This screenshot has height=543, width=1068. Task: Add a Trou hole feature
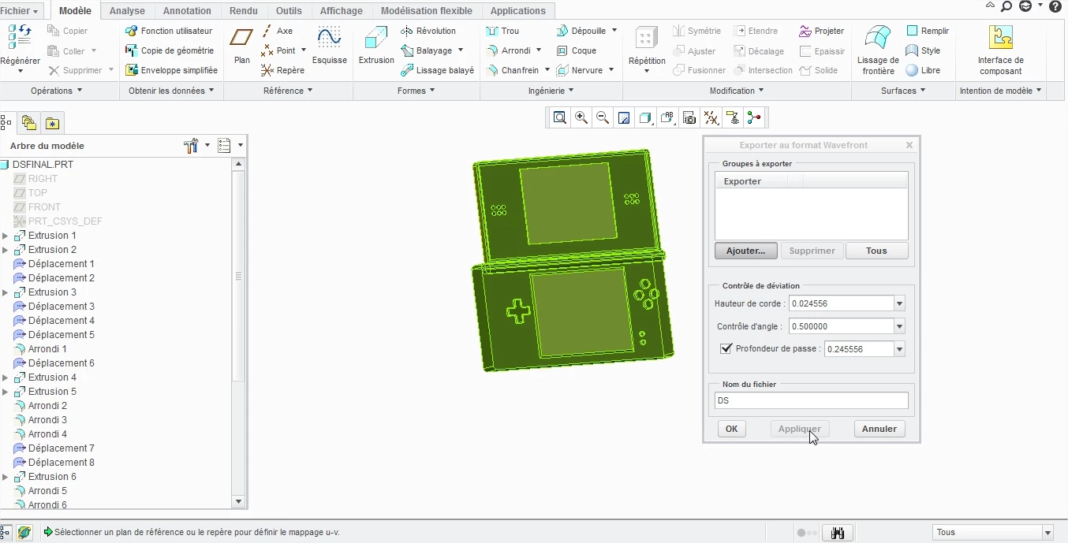tap(502, 31)
